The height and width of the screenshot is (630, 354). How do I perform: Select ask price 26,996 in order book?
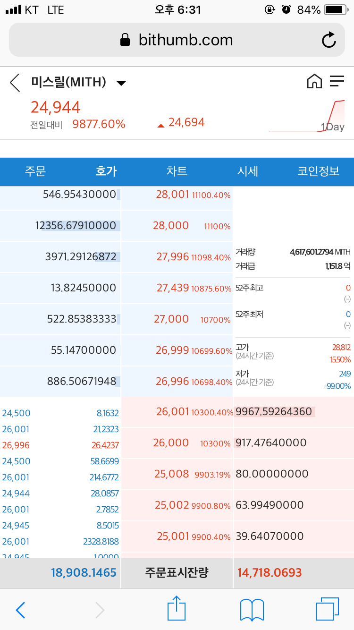click(x=172, y=382)
